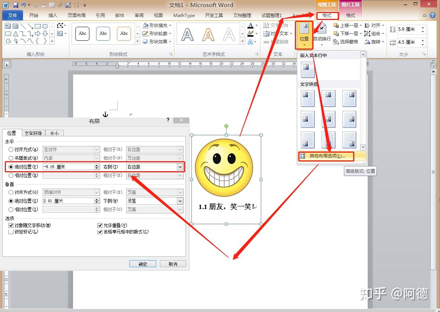Click the shape width 4.5 厘米 field

pos(409,42)
